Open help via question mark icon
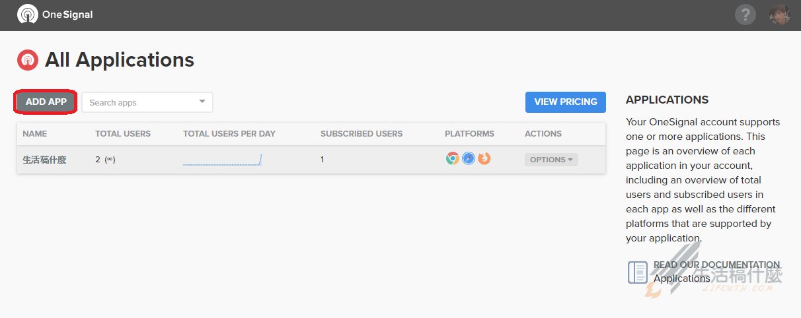 (x=745, y=15)
